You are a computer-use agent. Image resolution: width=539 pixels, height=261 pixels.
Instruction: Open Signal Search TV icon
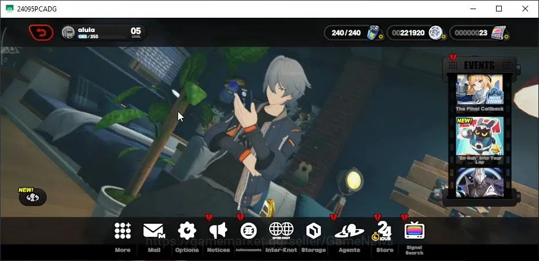(x=414, y=231)
